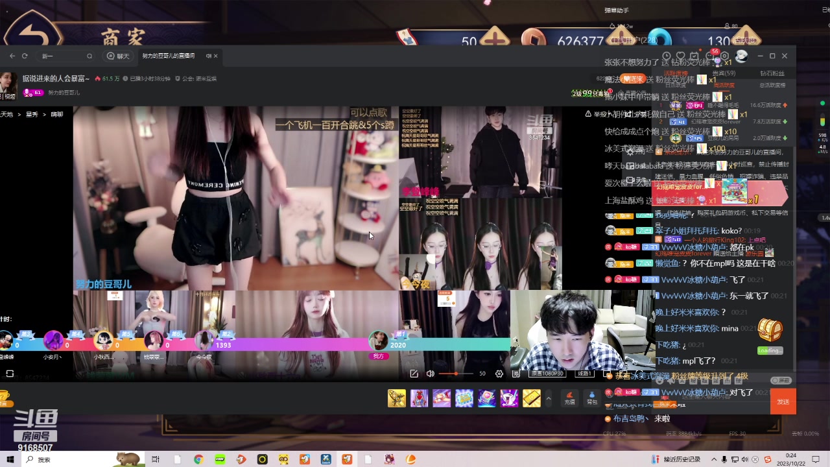This screenshot has width=830, height=467.
Task: Open the 聊天 chat button
Action: click(x=118, y=56)
